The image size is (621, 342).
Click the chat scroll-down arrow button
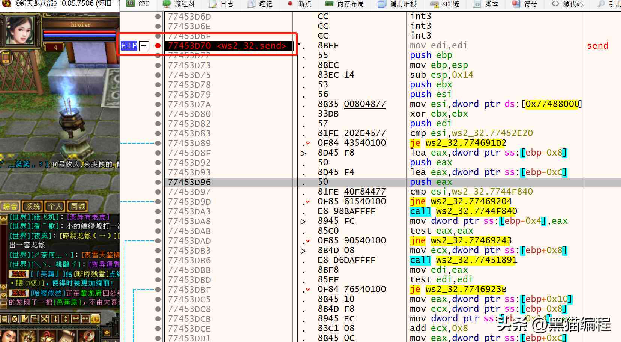(4, 296)
